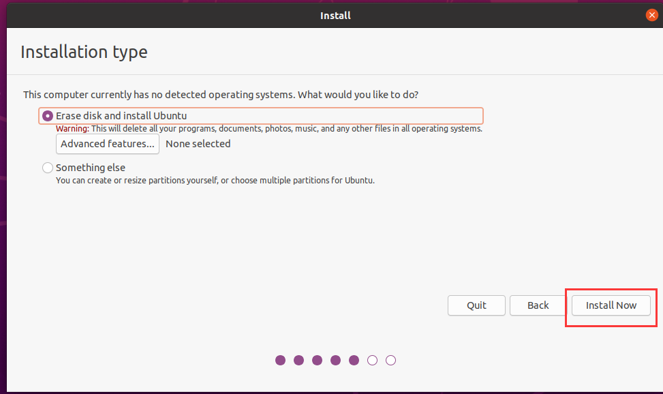Screen dimensions: 663x394
Task: Click the "no detected operating systems" question text
Action: click(x=221, y=94)
